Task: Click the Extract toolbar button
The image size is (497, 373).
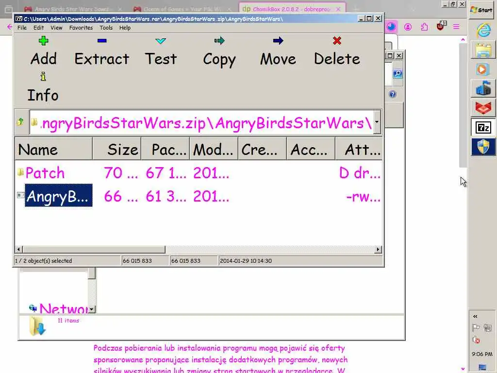Action: coord(102,51)
